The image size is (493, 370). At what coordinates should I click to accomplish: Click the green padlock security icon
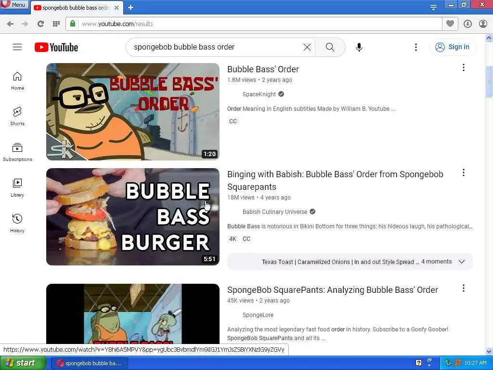tap(73, 24)
